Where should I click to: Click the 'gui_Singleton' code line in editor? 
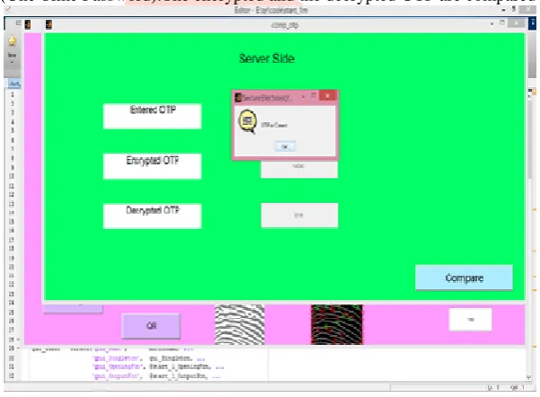click(x=148, y=358)
